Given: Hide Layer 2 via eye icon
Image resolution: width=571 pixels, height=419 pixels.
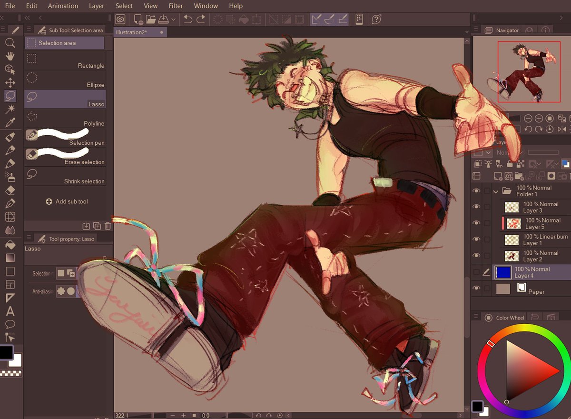Looking at the screenshot, I should [476, 256].
